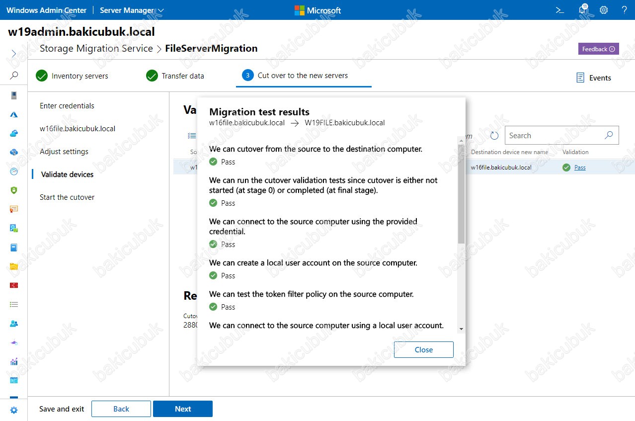This screenshot has width=635, height=421.
Task: Click the search box magnifier icon
Action: click(x=609, y=135)
